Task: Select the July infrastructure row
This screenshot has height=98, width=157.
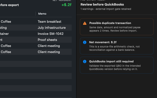Action: point(36,28)
